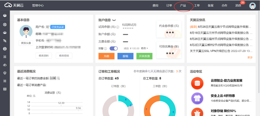Click the red database icon for 云领智企
This screenshot has height=116, width=260.
pos(197,83)
